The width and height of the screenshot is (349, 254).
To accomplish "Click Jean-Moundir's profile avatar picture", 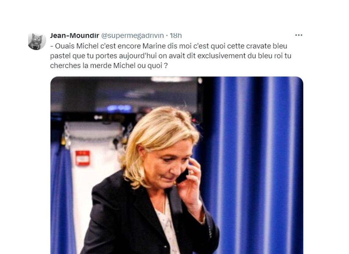I will 37,42.
